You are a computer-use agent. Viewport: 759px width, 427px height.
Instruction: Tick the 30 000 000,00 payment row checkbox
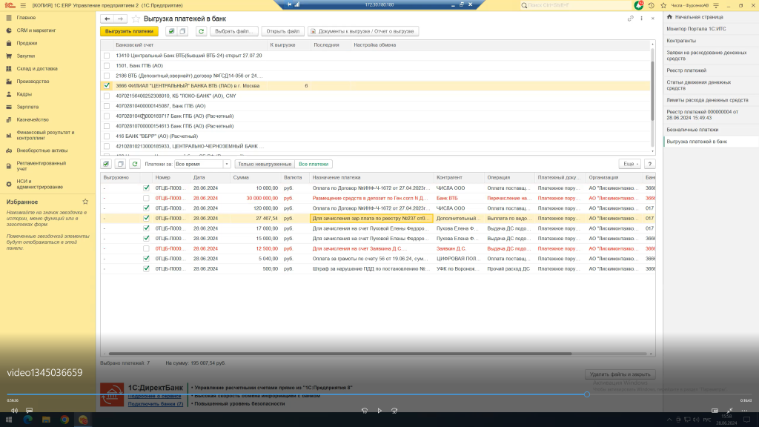(146, 198)
